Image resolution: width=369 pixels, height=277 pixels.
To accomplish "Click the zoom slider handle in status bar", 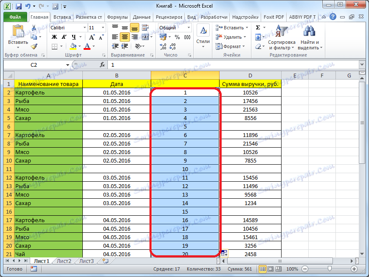I will 330,269.
